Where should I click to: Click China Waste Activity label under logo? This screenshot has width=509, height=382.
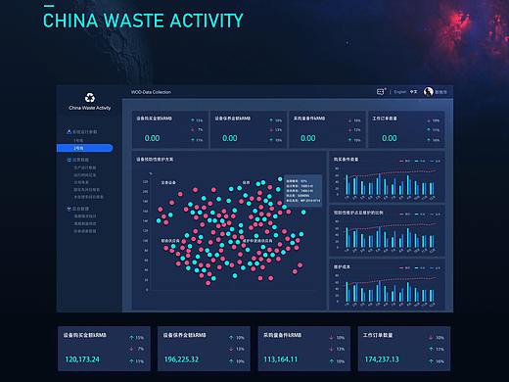(x=90, y=108)
